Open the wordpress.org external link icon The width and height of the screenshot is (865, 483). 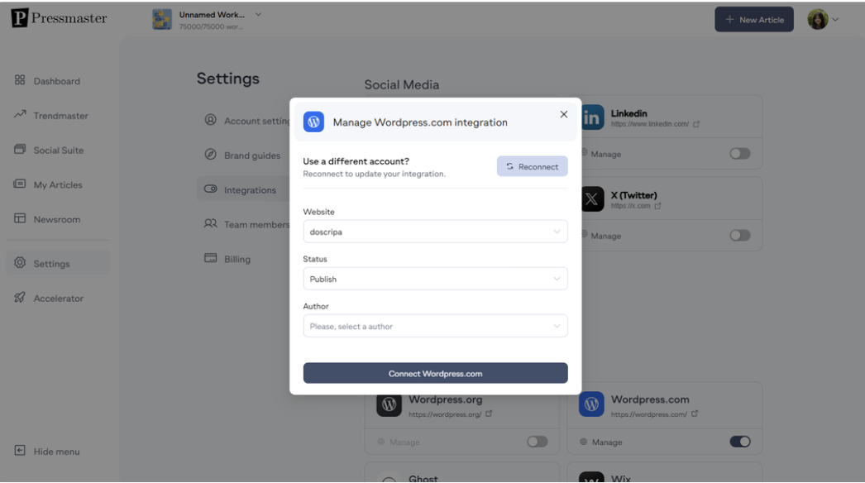click(489, 414)
